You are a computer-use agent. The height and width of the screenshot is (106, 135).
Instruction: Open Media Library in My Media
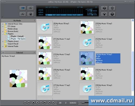point(13,29)
